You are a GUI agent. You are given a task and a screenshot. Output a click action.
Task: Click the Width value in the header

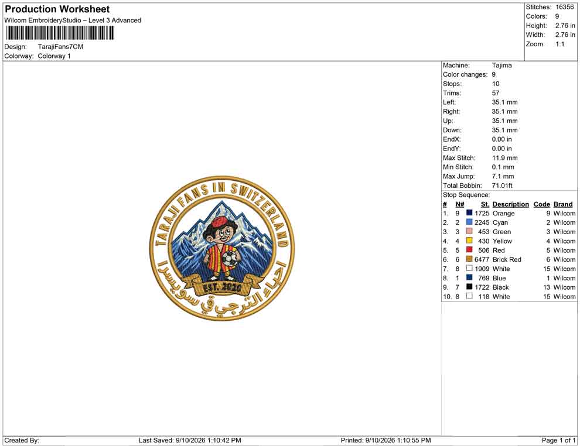tap(565, 35)
